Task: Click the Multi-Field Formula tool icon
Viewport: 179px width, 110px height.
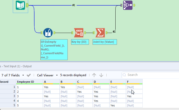Action: (48, 33)
